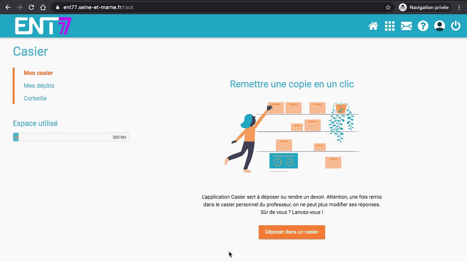This screenshot has height=262, width=467.
Task: Click the 300 Mo storage usage bar
Action: 71,137
